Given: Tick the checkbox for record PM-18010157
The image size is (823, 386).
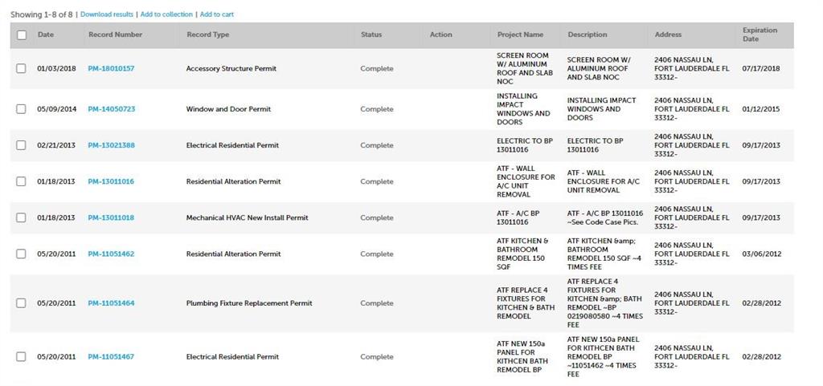Looking at the screenshot, I should click(22, 69).
